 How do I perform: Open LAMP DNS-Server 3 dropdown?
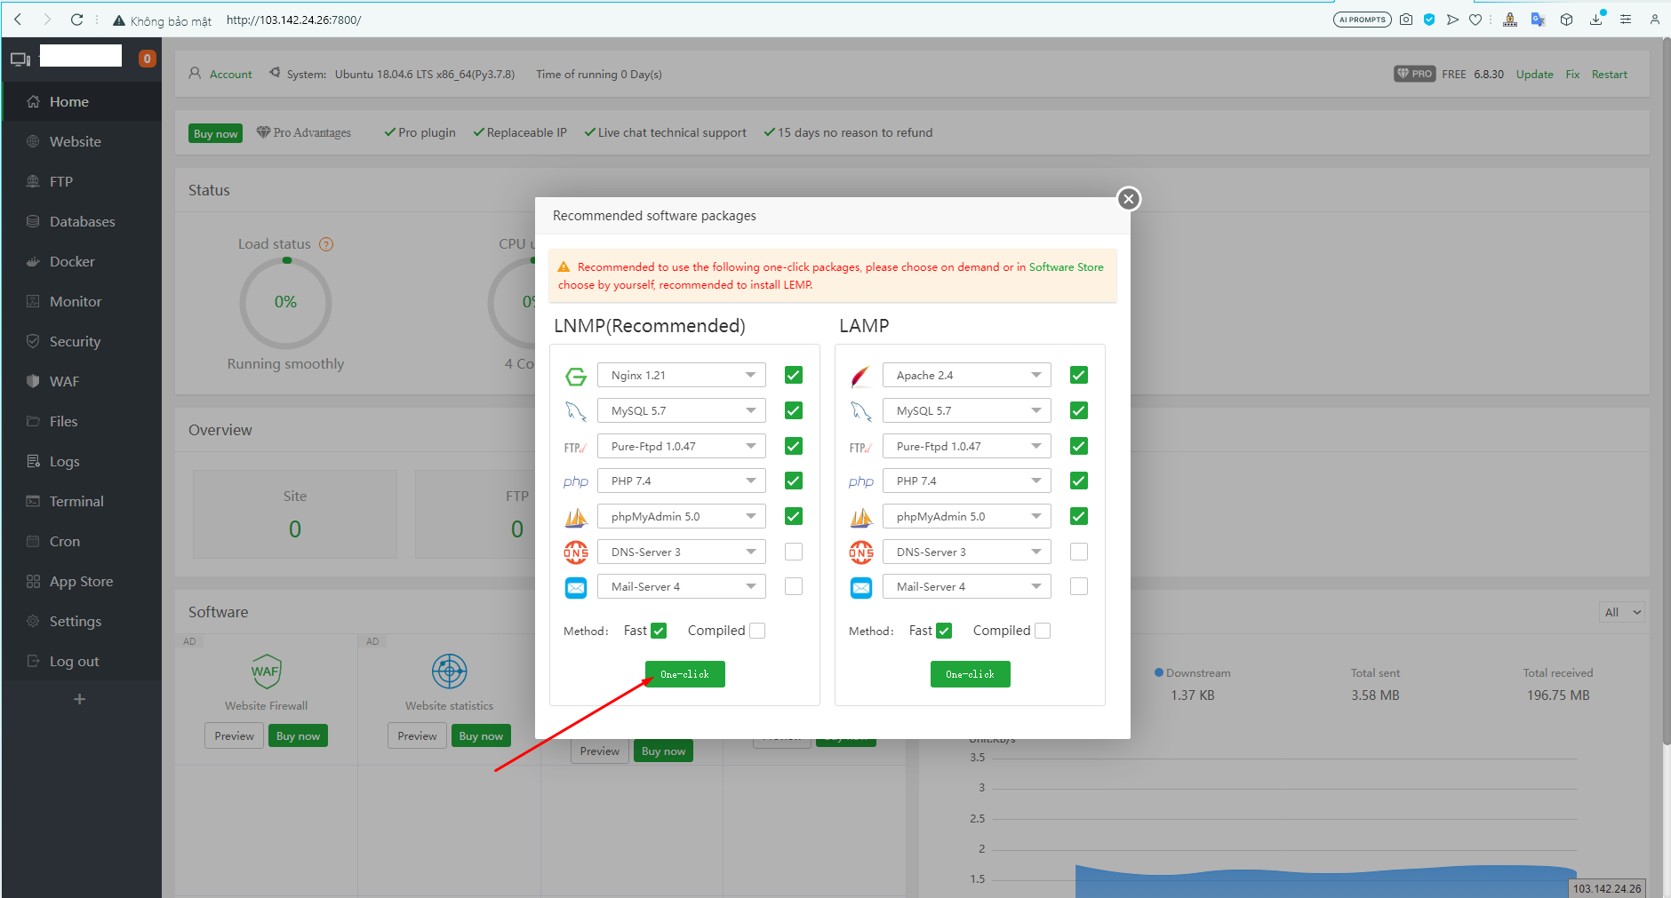coord(967,552)
